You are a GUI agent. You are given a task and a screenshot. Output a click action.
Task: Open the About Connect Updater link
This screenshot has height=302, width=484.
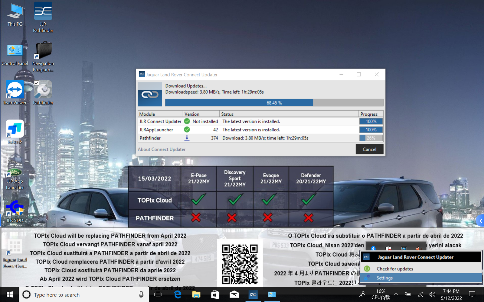[x=162, y=149]
